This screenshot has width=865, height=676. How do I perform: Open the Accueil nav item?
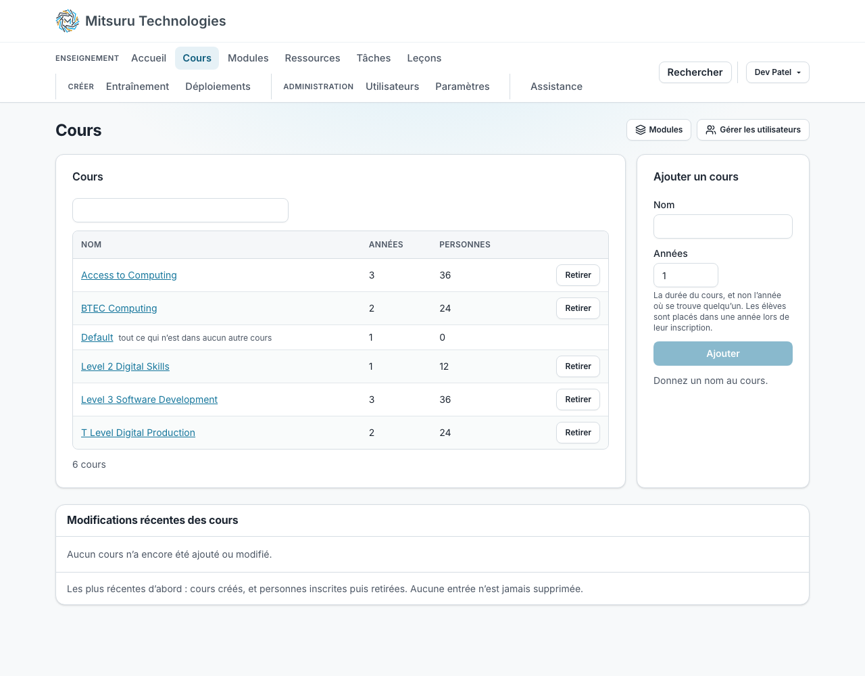coord(149,58)
